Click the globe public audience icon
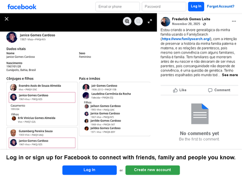The image size is (242, 181). click(204, 24)
